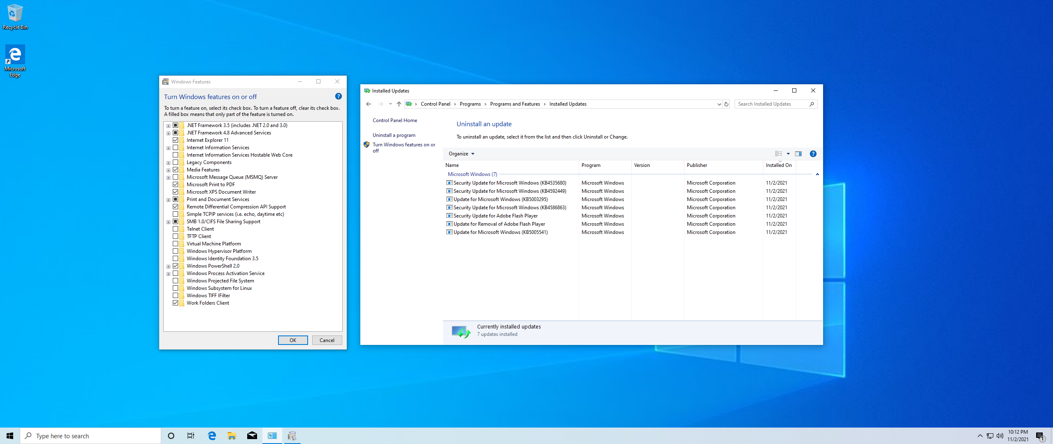Expand .NET Framework 4.8 Advanced Services
The image size is (1053, 444).
coord(168,133)
